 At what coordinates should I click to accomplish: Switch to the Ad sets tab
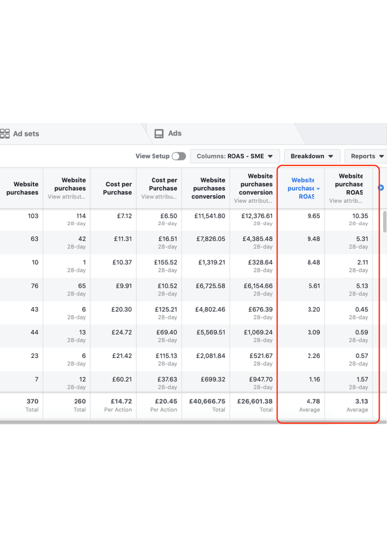(25, 133)
